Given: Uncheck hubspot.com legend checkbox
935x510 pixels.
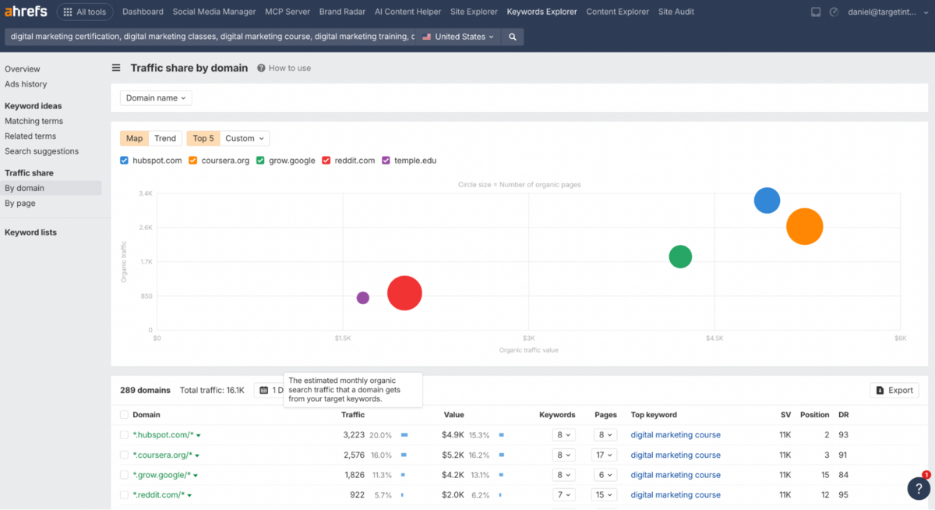Looking at the screenshot, I should 125,161.
